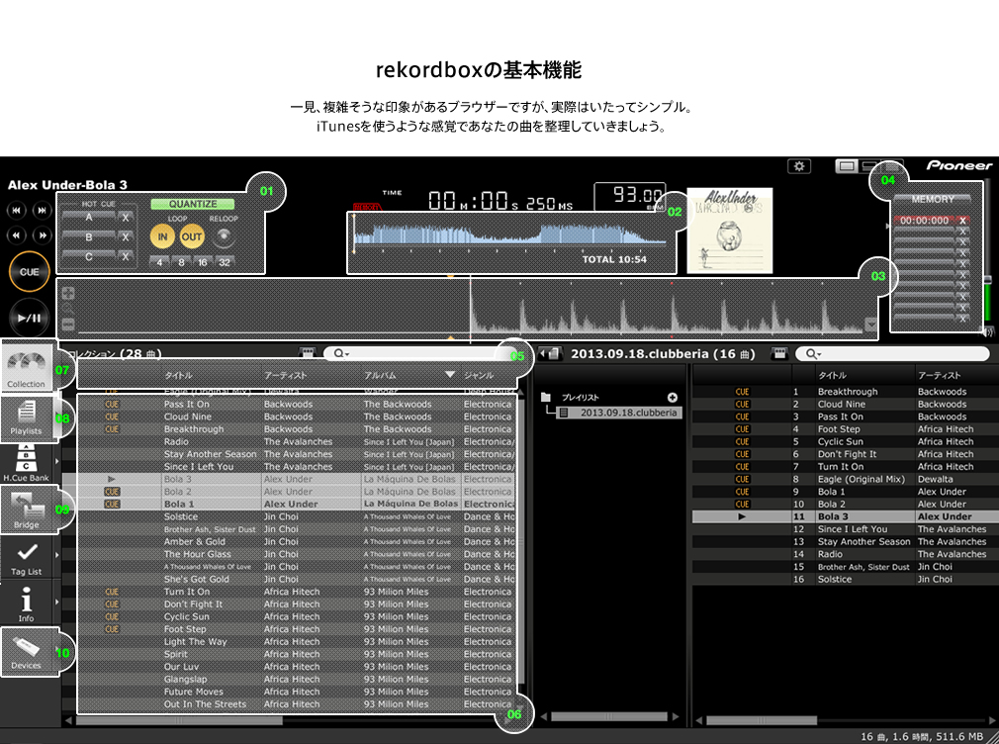
Task: Open the Bridge panel
Action: [x=26, y=511]
